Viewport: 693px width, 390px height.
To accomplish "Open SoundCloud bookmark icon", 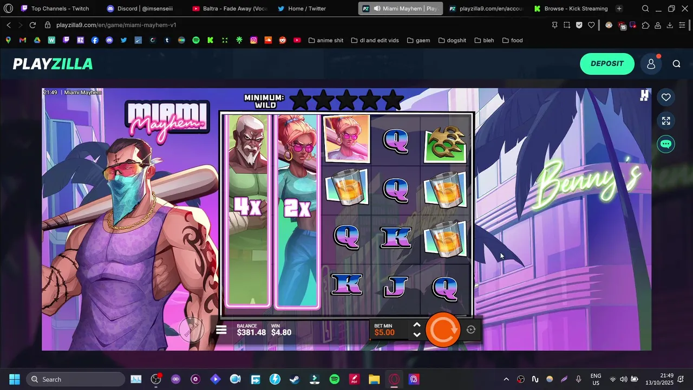I will point(268,40).
